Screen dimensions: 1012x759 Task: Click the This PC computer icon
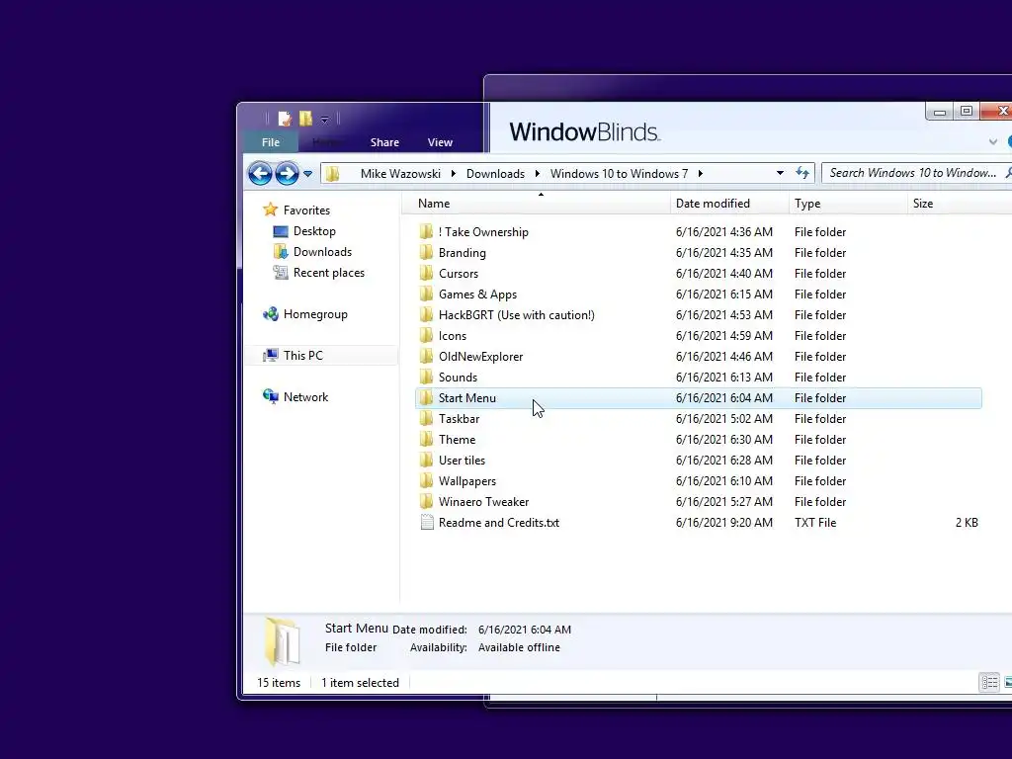pyautogui.click(x=271, y=356)
